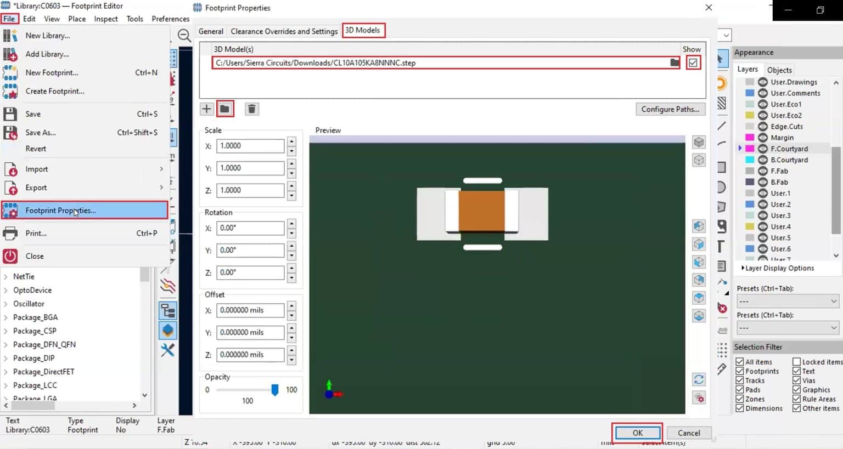Choose Export from the File menu
The height and width of the screenshot is (449, 843).
(x=36, y=187)
